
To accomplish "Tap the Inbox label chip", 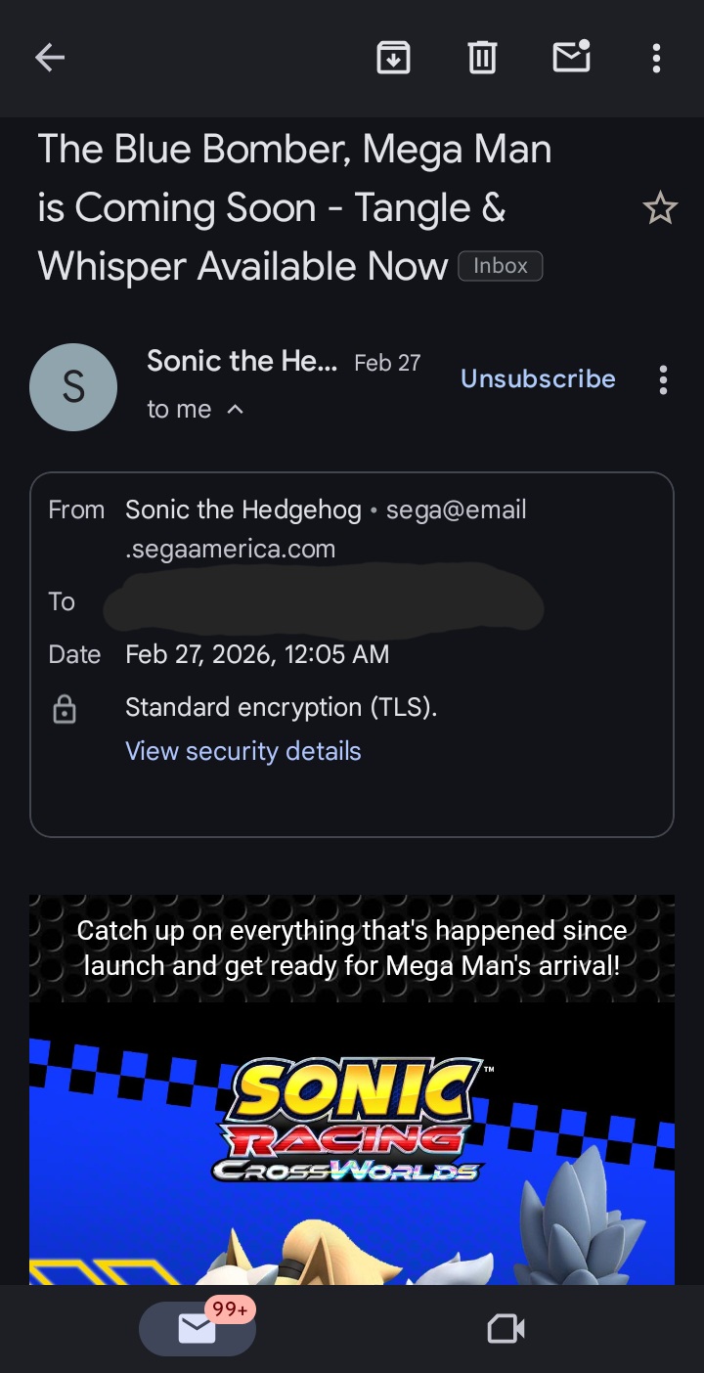I will [x=500, y=266].
